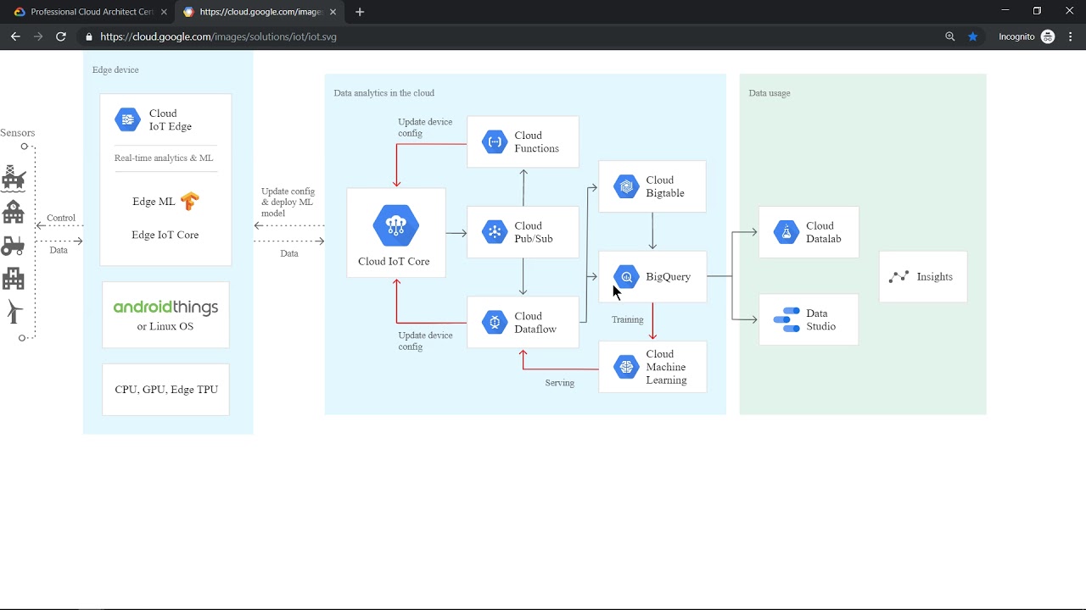The width and height of the screenshot is (1086, 610).
Task: Click the Cloud Pub/Sub hexagon icon
Action: pyautogui.click(x=495, y=232)
